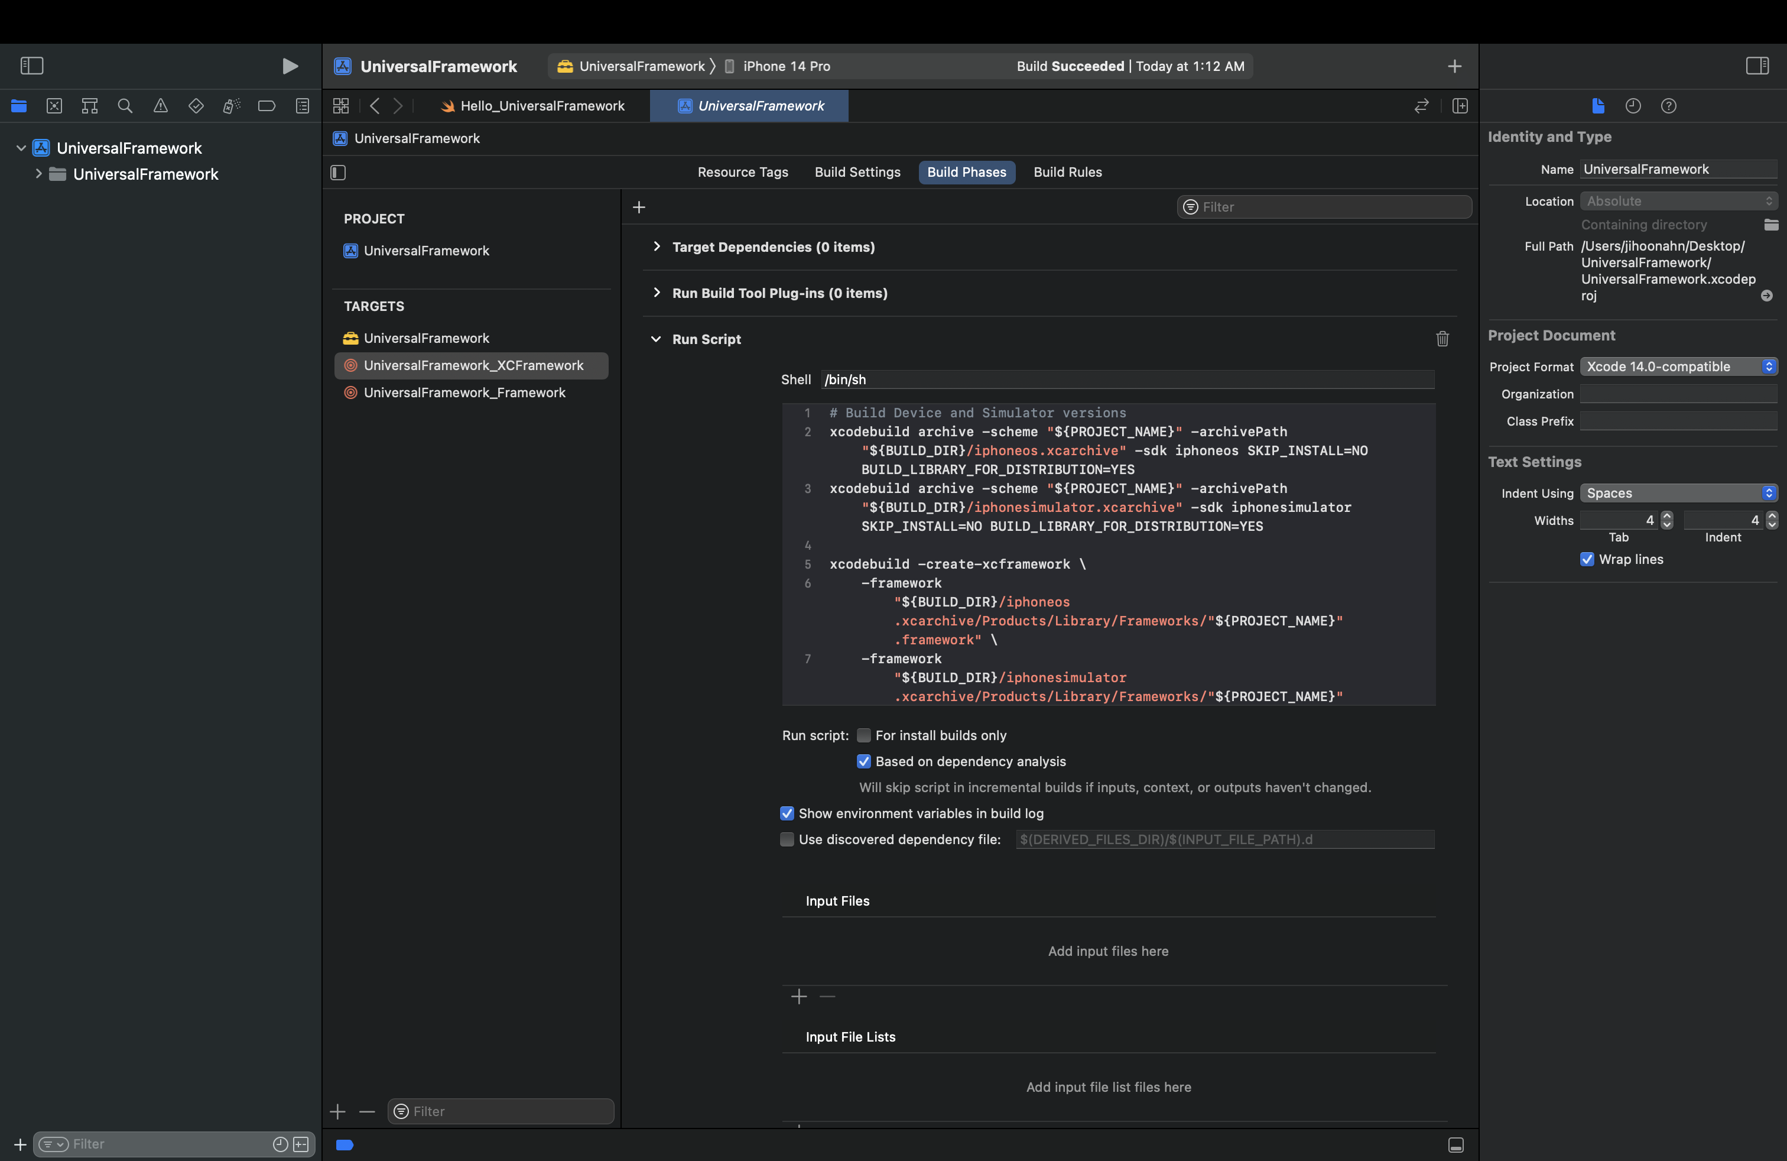Open the Project Format dropdown
The height and width of the screenshot is (1161, 1787).
1679,367
